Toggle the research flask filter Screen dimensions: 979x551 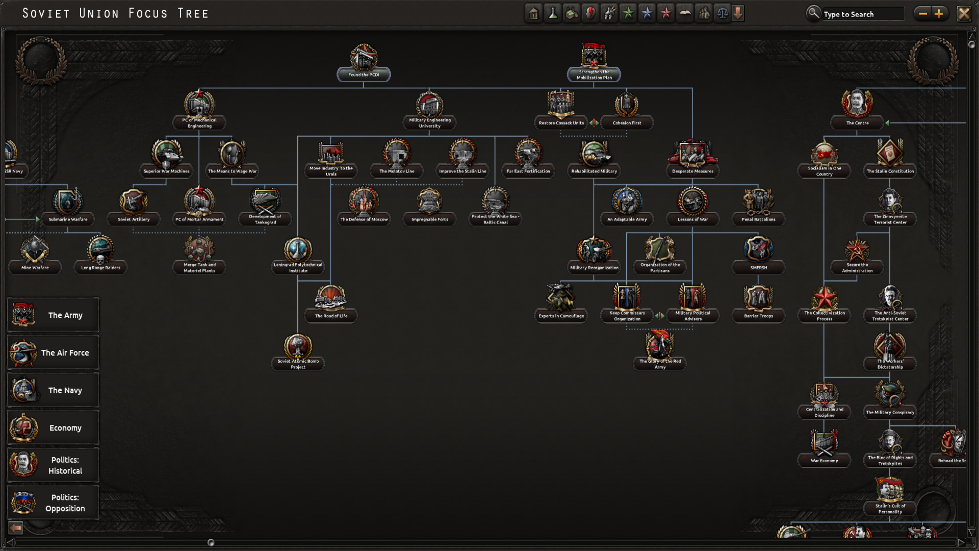point(553,14)
